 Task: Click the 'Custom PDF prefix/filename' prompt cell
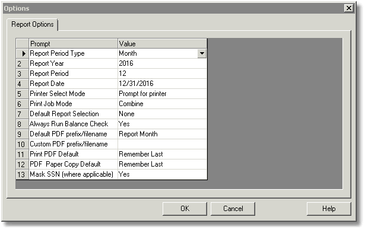click(x=74, y=144)
